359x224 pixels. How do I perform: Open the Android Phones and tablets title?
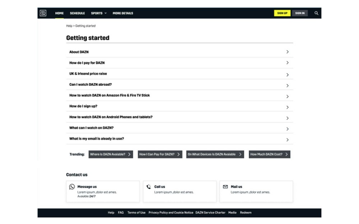tap(111, 117)
